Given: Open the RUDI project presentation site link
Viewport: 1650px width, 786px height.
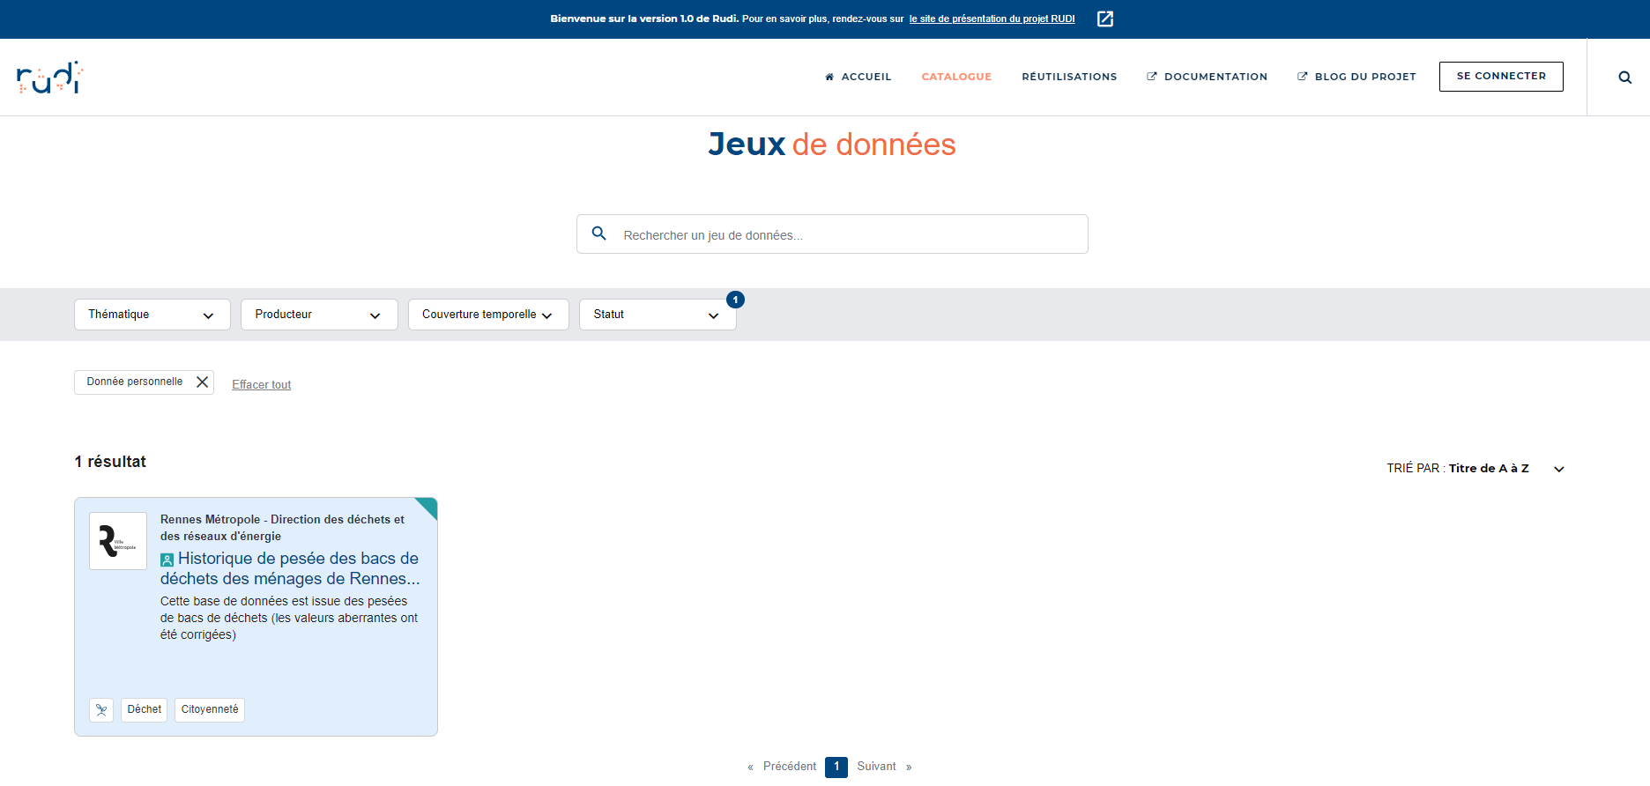Looking at the screenshot, I should point(992,19).
